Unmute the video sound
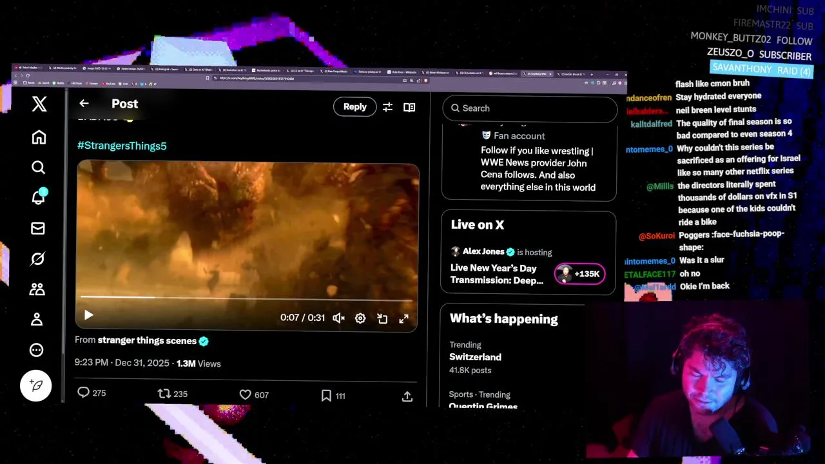 pos(338,318)
